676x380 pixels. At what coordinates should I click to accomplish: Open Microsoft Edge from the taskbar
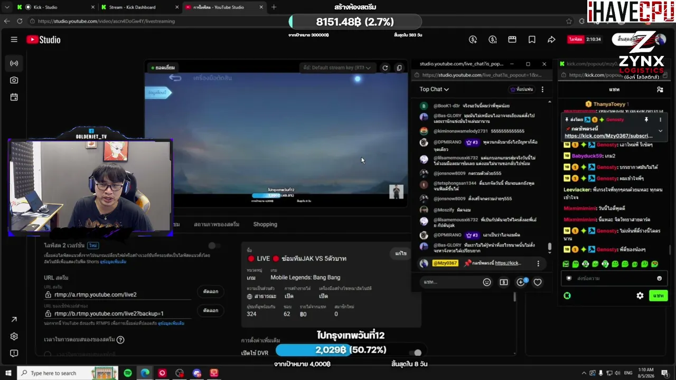[x=145, y=373]
